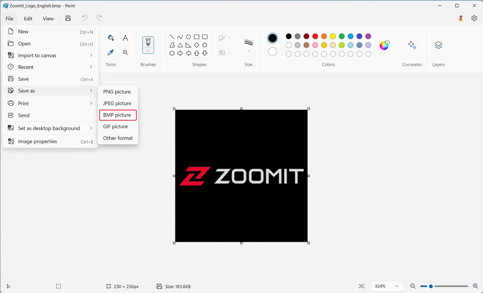The height and width of the screenshot is (293, 483).
Task: Choose Other format save option
Action: click(118, 138)
